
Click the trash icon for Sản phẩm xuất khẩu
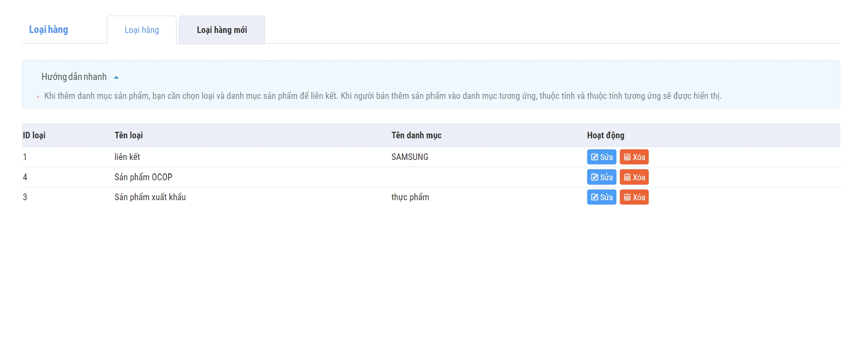coord(627,197)
